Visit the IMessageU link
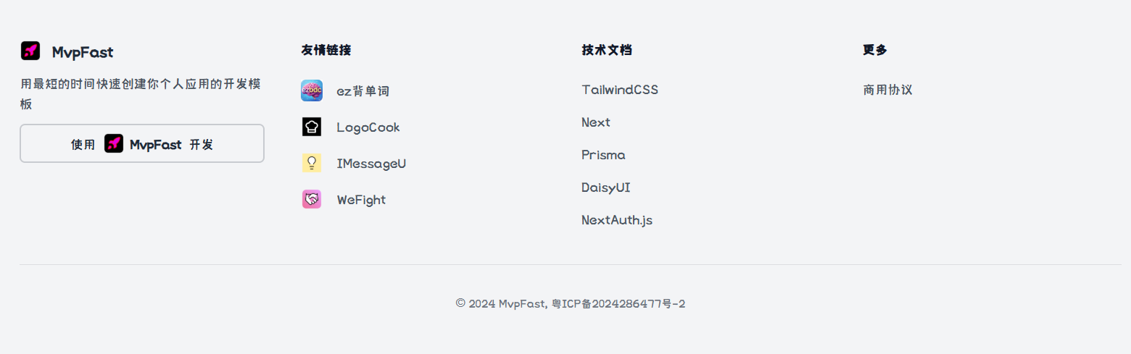The image size is (1131, 354). tap(371, 164)
